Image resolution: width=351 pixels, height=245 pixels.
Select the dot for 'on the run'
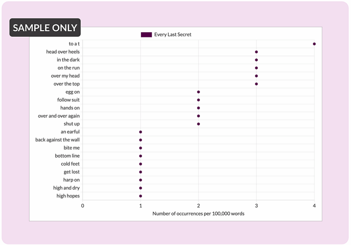(256, 68)
